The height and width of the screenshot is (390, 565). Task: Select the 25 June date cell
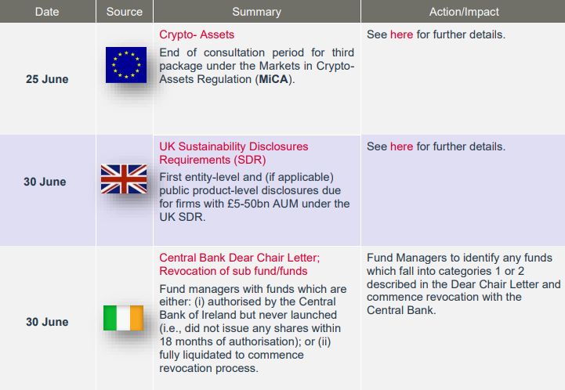click(45, 79)
